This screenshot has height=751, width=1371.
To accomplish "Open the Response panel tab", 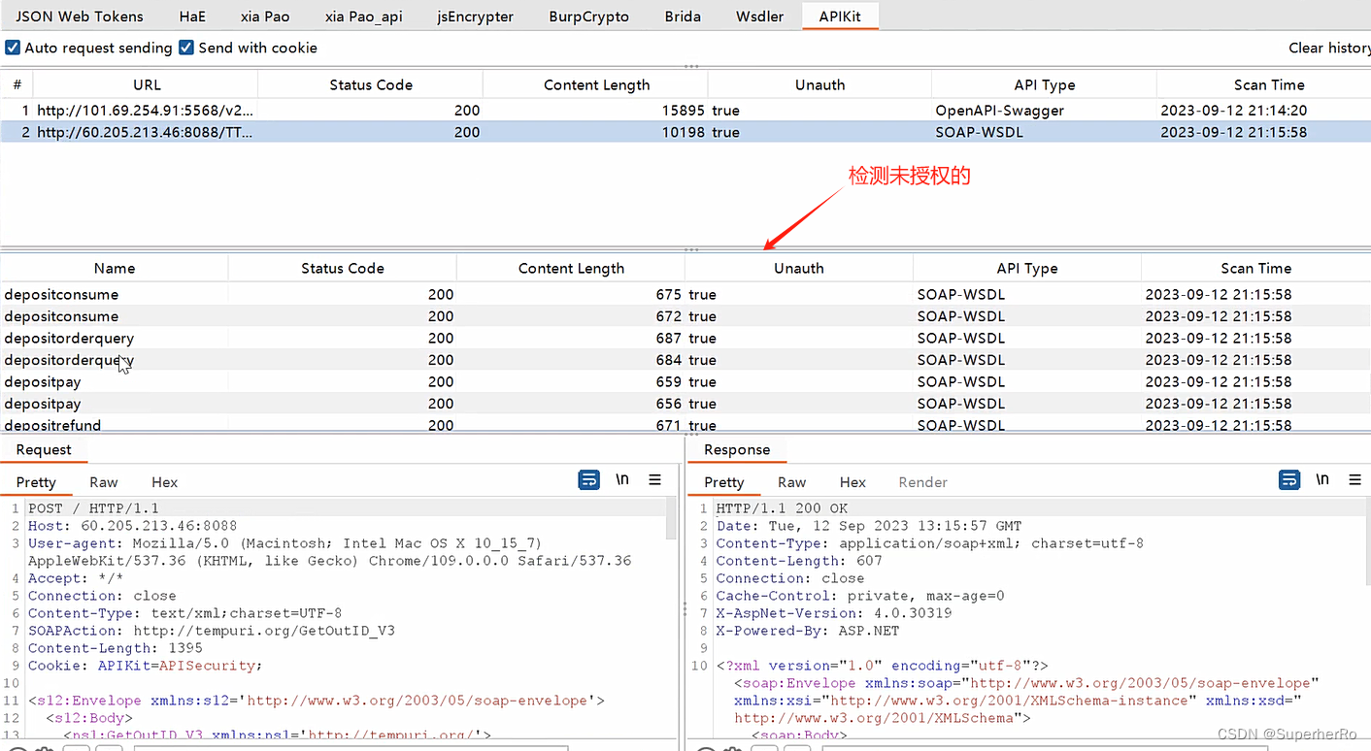I will [x=737, y=450].
